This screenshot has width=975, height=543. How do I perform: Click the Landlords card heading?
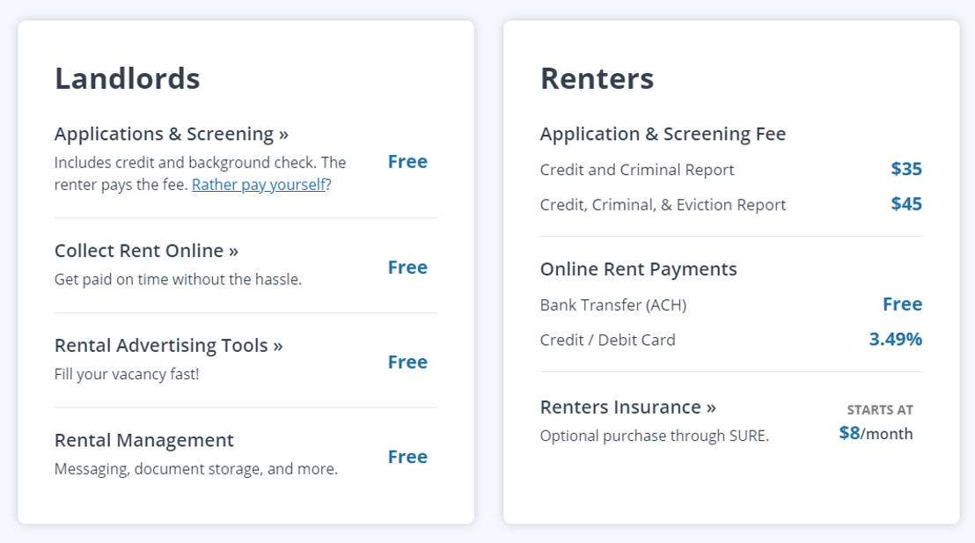tap(127, 78)
